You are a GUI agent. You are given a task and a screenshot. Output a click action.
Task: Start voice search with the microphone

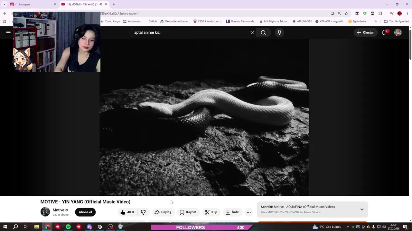279,32
